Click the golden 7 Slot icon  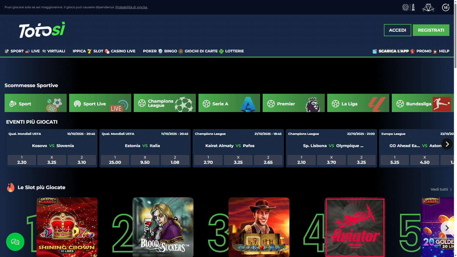point(90,51)
